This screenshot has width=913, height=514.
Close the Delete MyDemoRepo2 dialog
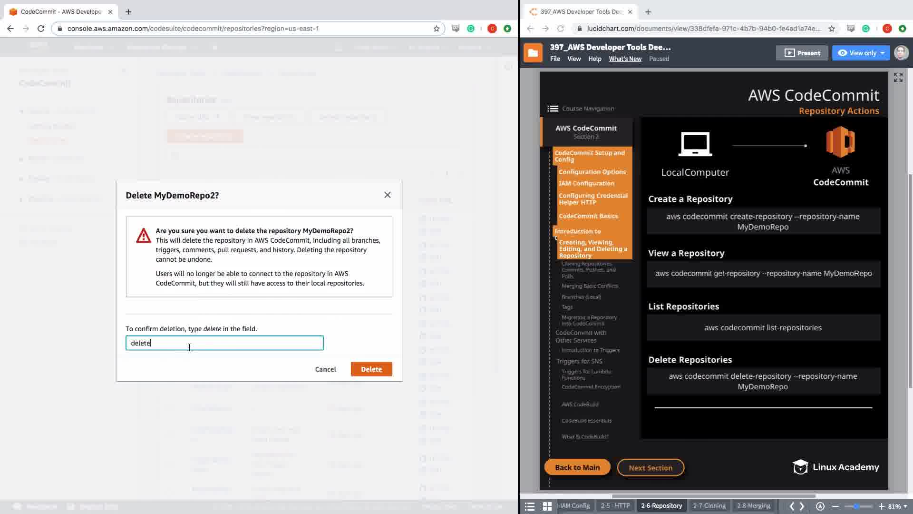388,195
